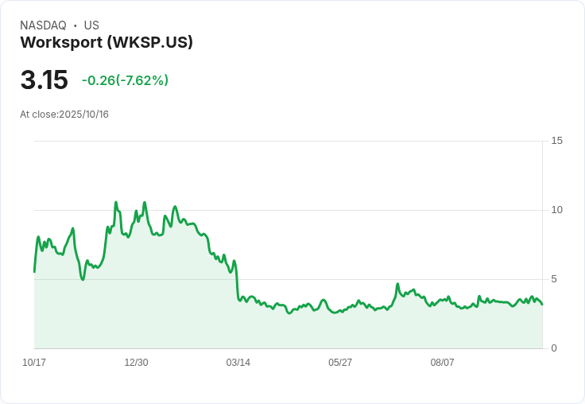Click the Worksport (WKSP.US) title

(107, 43)
